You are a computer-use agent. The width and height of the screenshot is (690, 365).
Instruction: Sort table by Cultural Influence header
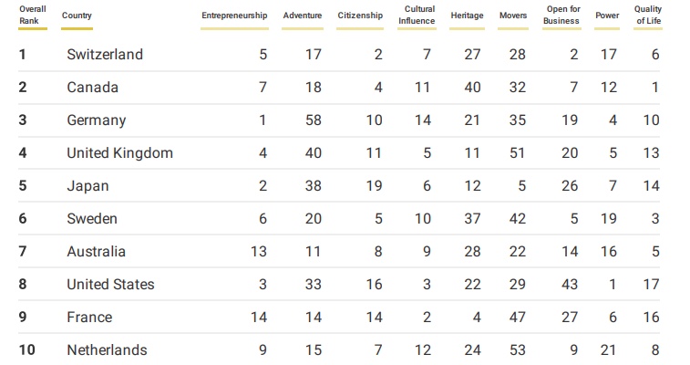coord(417,16)
